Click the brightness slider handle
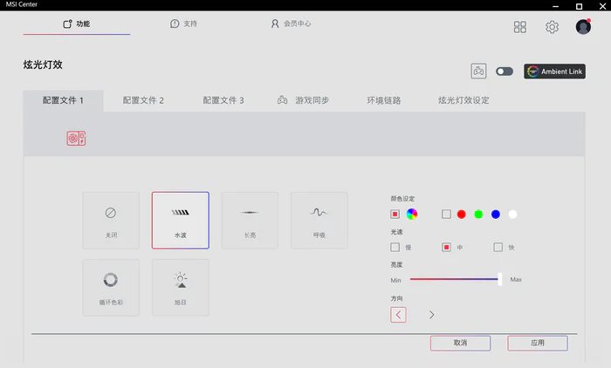611x368 pixels. coord(499,279)
